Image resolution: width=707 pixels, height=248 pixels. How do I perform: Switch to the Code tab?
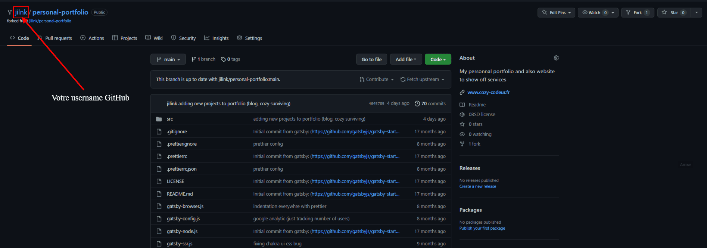[19, 38]
